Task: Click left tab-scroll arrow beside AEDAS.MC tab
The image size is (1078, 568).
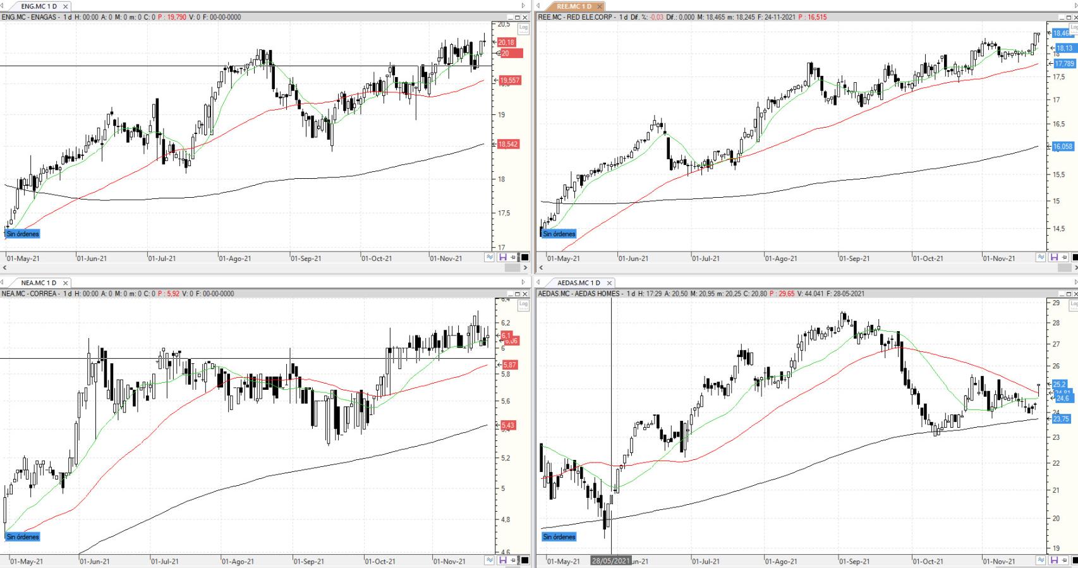Action: pos(538,282)
